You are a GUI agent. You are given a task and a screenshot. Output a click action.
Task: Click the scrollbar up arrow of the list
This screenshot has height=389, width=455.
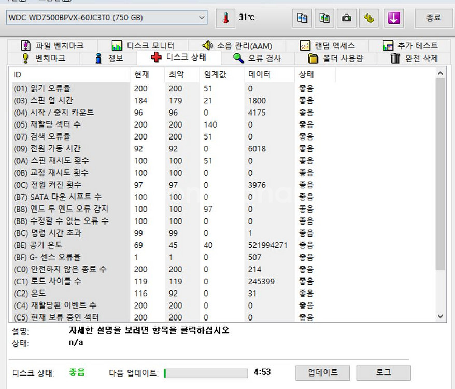click(x=440, y=73)
